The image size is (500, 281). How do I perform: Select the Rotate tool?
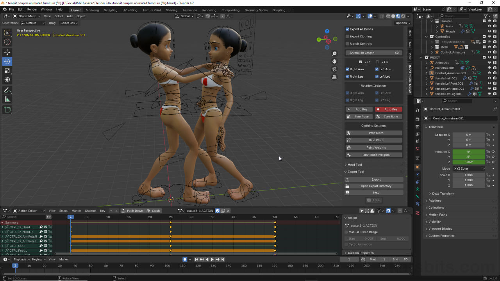pos(7,61)
